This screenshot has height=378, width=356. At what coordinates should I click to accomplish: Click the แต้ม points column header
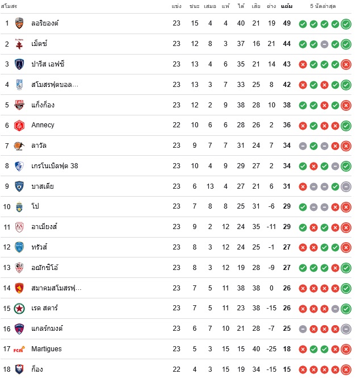click(x=287, y=6)
